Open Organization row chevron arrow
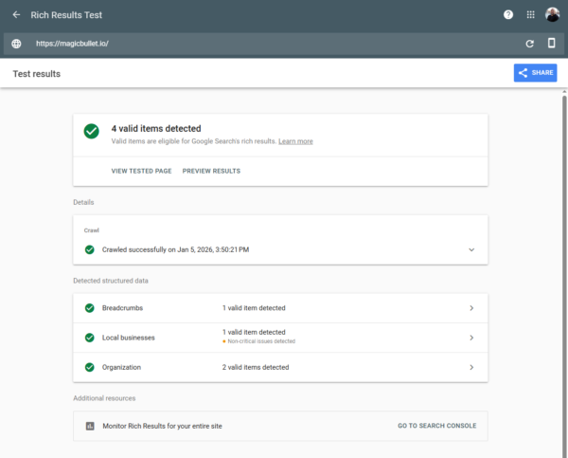568x458 pixels. click(x=471, y=367)
